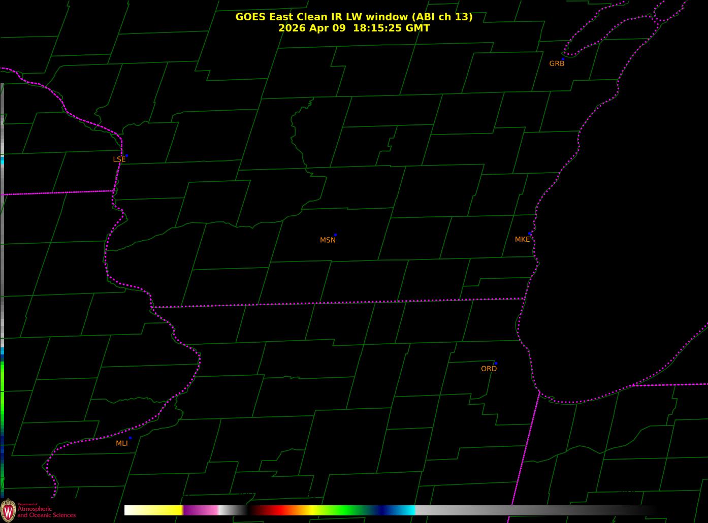This screenshot has height=523, width=708.
Task: Click the blue dot marker at GRB
Action: click(x=563, y=59)
